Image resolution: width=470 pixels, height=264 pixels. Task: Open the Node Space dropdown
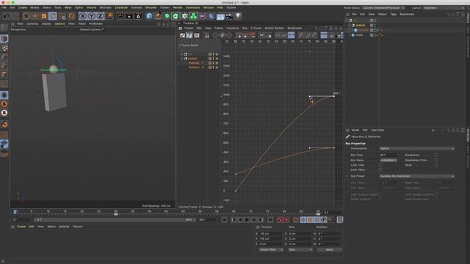(383, 8)
